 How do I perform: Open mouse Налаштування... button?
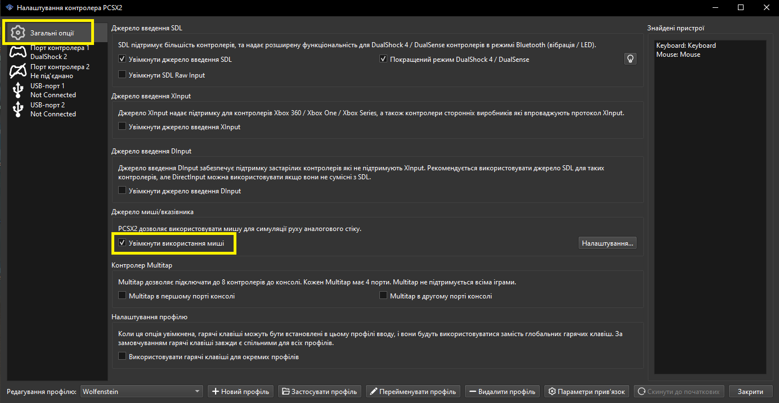click(x=607, y=243)
